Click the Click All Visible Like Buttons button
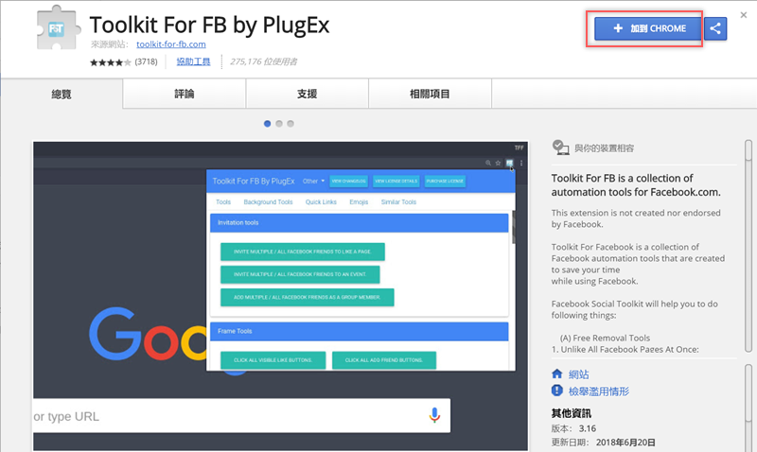The width and height of the screenshot is (757, 452). 273,360
